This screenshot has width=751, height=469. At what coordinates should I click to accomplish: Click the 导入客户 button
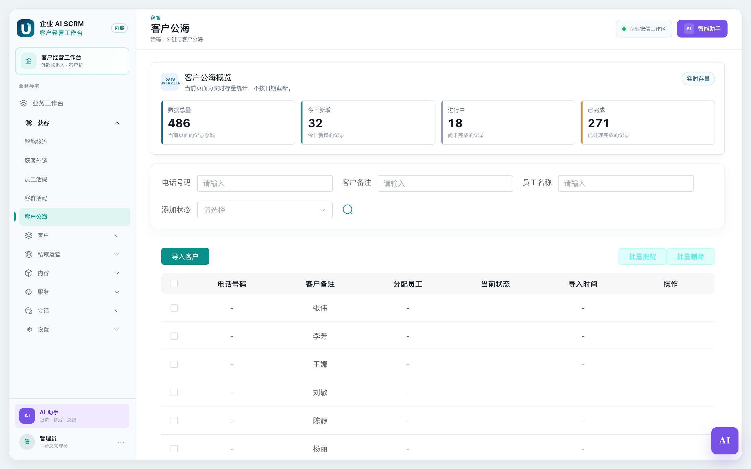pos(185,257)
